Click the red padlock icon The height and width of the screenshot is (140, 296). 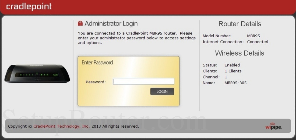point(80,23)
